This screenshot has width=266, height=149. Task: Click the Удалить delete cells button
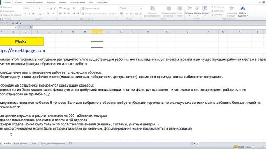[x=197, y=11]
